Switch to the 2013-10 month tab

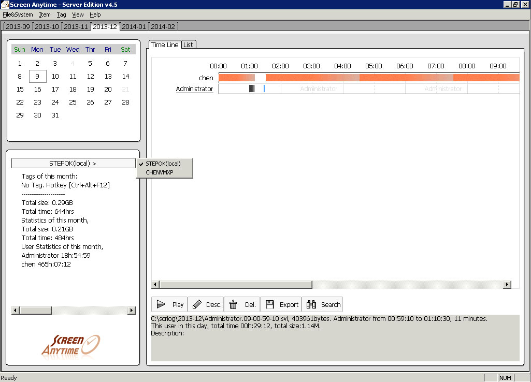[x=47, y=26]
